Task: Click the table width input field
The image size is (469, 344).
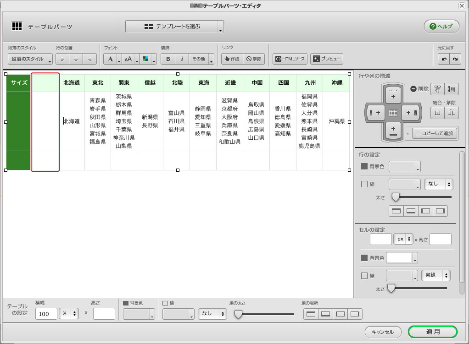Action: pyautogui.click(x=46, y=314)
